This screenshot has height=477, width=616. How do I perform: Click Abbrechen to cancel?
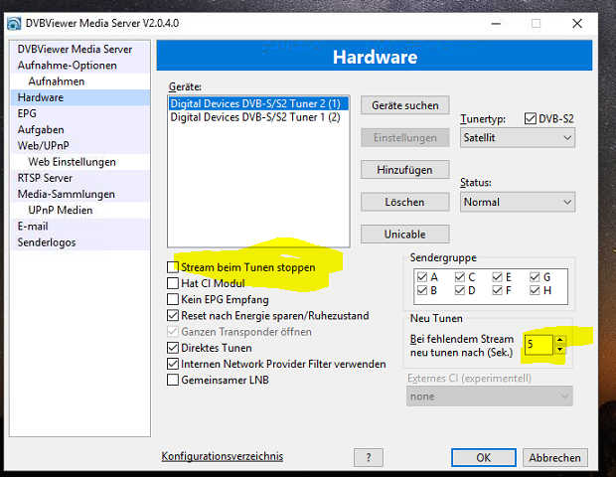554,457
